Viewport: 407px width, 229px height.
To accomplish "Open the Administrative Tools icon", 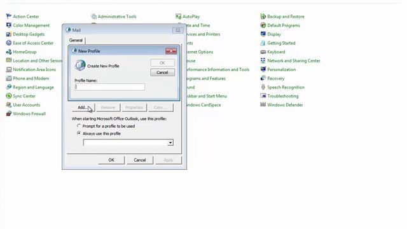I will (x=93, y=17).
